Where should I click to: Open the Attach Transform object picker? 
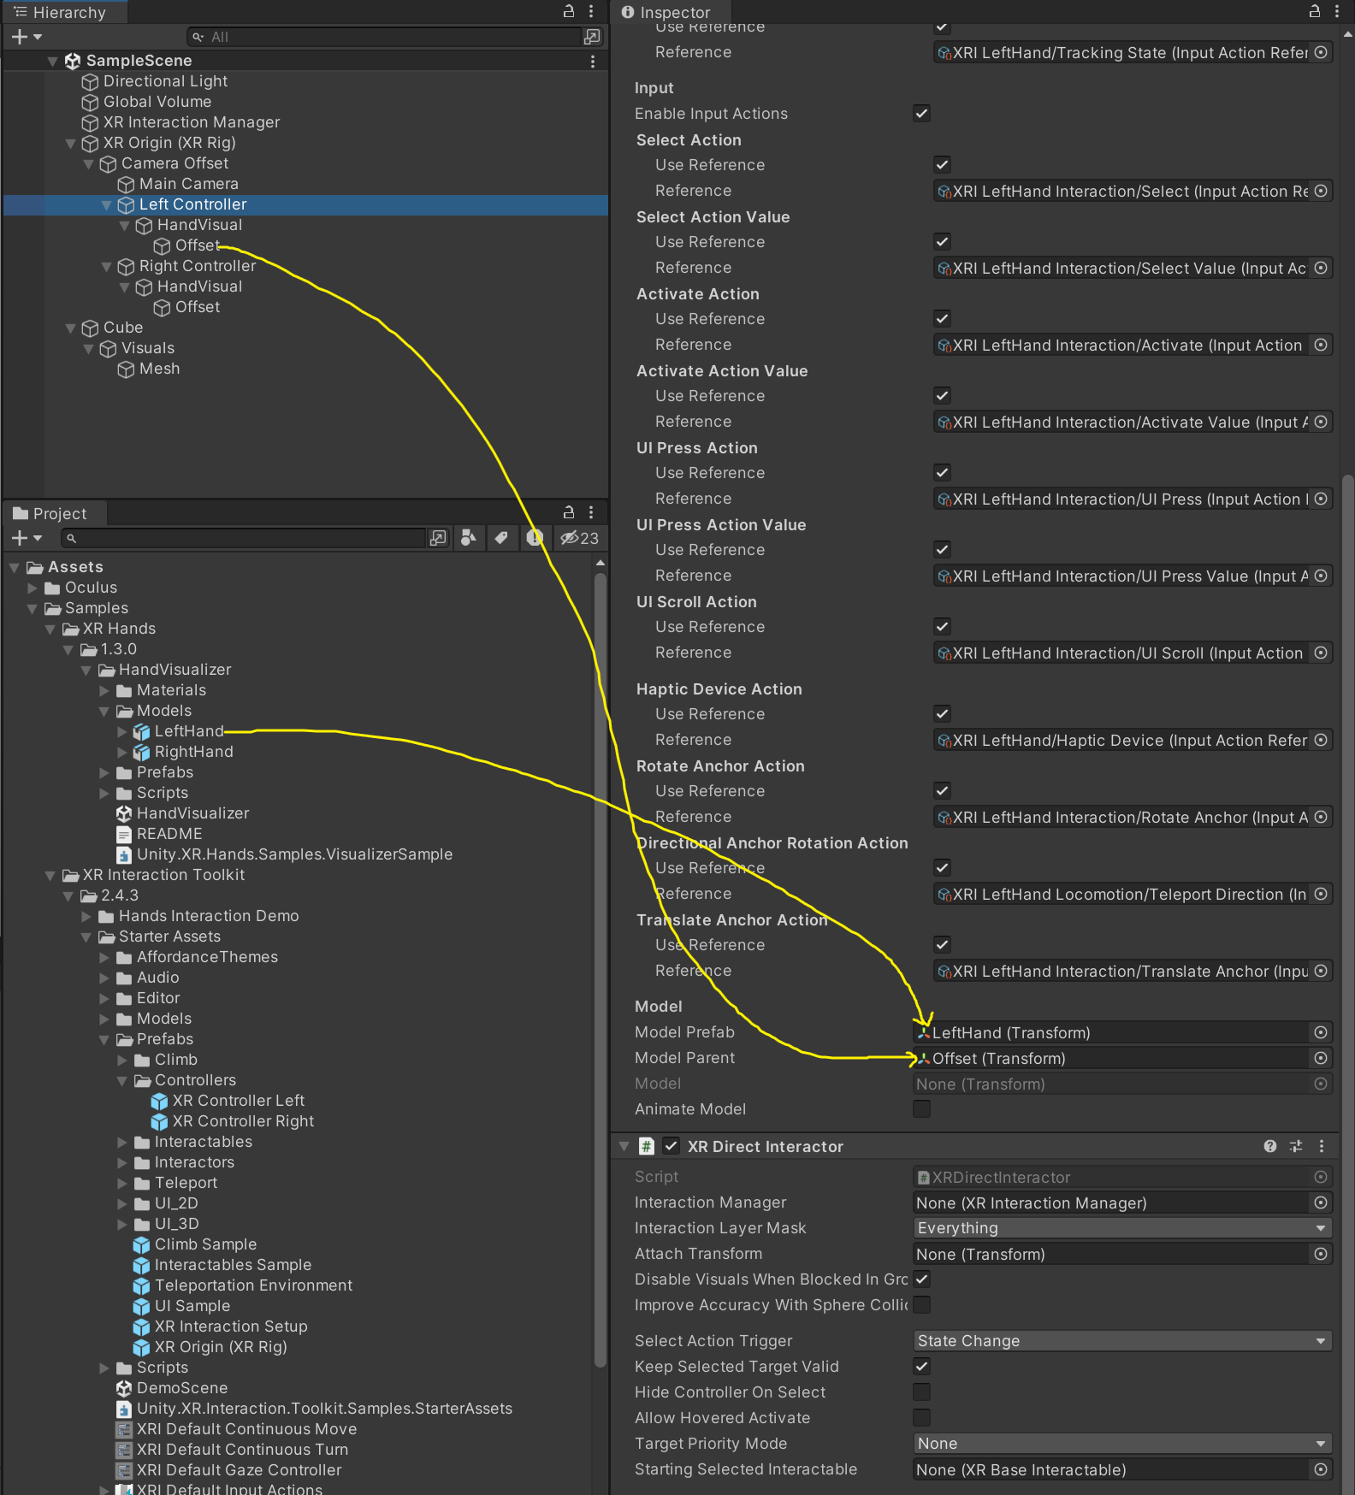(x=1321, y=1254)
